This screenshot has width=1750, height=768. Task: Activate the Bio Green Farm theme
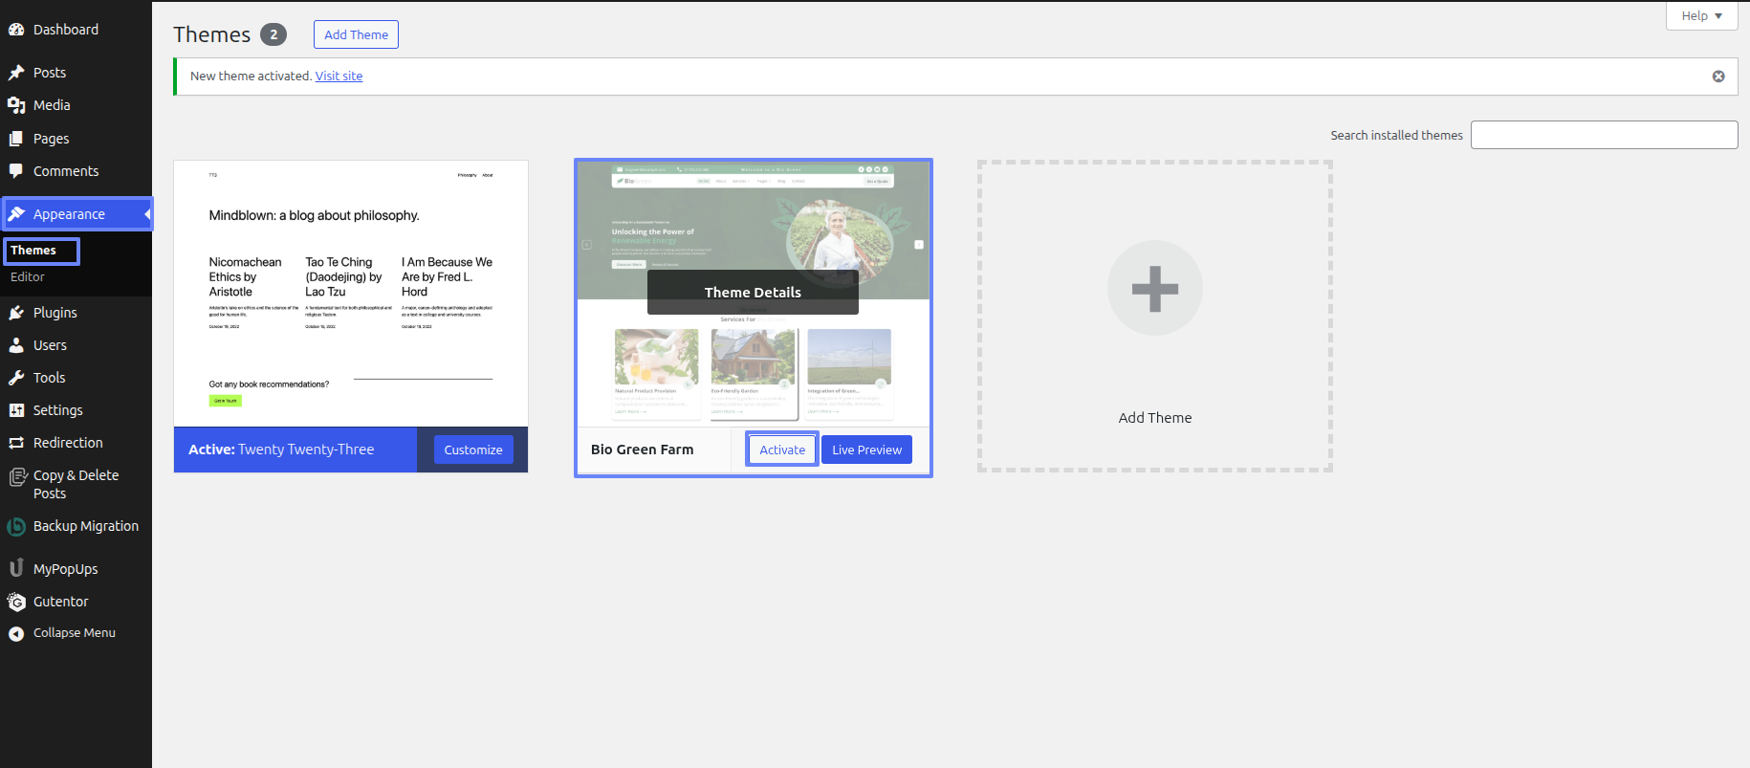coord(781,450)
